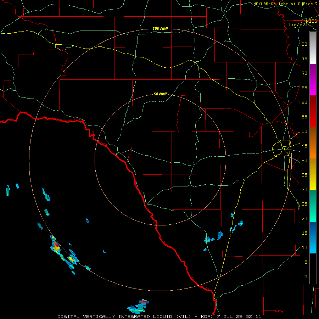Click the scale value 45
This screenshot has height=319, width=319.
(304, 146)
